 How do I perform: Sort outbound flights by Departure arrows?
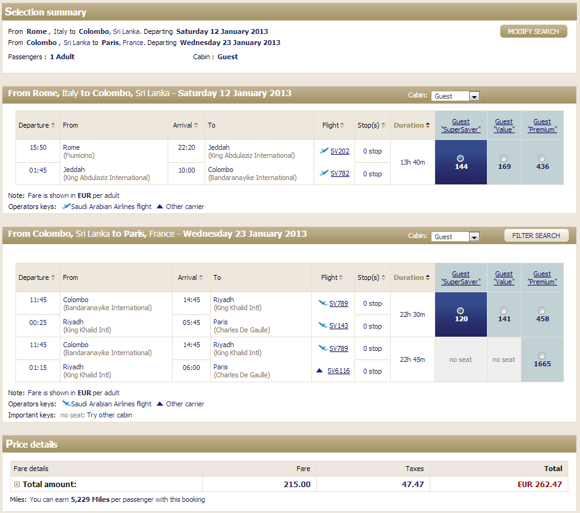(x=54, y=125)
